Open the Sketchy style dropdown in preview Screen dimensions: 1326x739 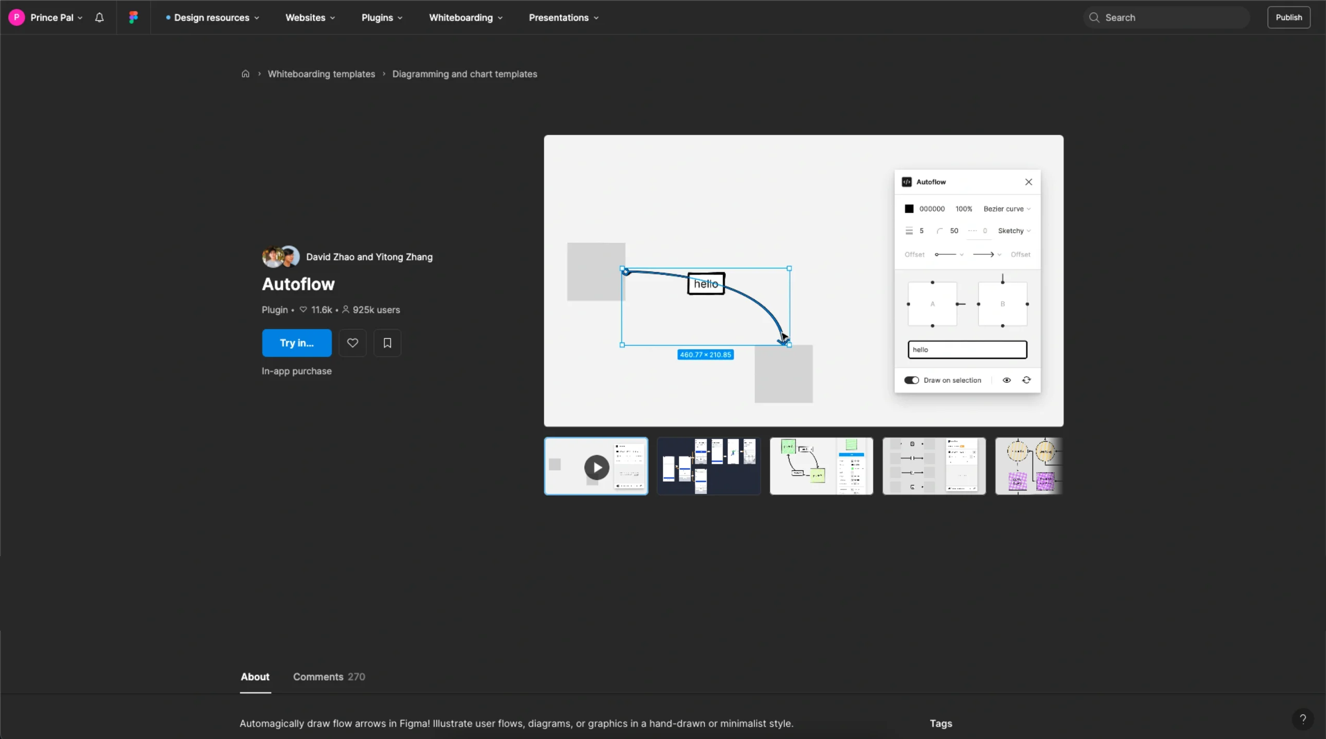(1014, 231)
